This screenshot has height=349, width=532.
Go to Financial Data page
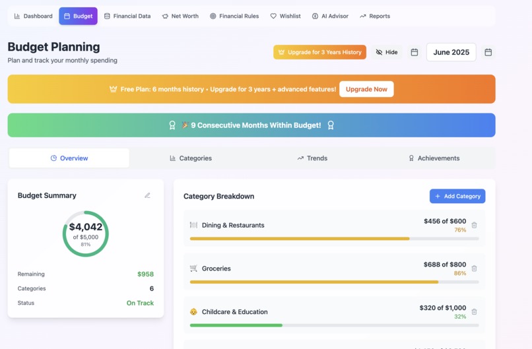point(127,16)
